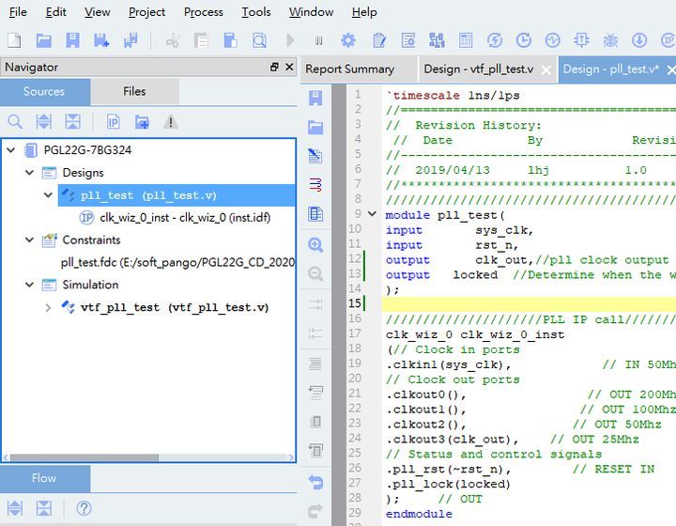The image size is (676, 526).
Task: Click the undo arrow in editor sidebar
Action: [x=315, y=482]
